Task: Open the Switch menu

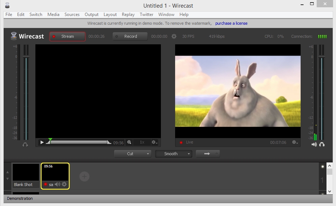Action: [x=36, y=15]
